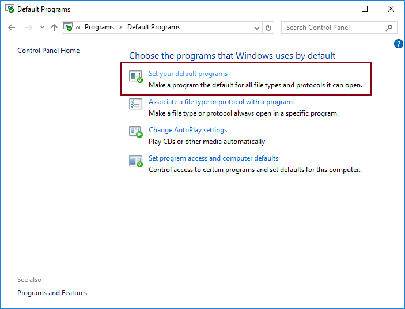Expand the address bar history dropdown
The width and height of the screenshot is (405, 309).
(x=256, y=28)
